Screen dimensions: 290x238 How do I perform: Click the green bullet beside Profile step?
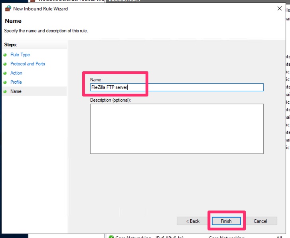point(5,82)
